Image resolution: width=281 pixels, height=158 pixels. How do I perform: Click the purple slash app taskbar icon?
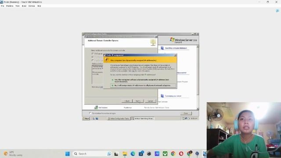pyautogui.click(x=157, y=154)
